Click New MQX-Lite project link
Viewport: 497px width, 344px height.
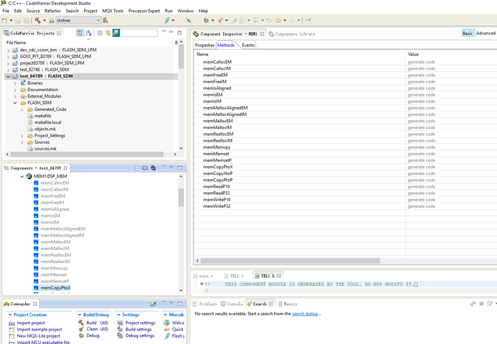[x=39, y=336]
